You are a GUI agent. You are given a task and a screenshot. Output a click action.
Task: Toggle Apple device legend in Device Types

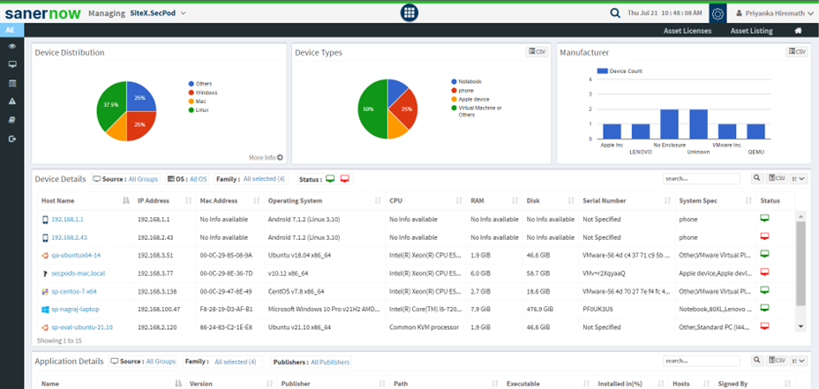[x=470, y=99]
